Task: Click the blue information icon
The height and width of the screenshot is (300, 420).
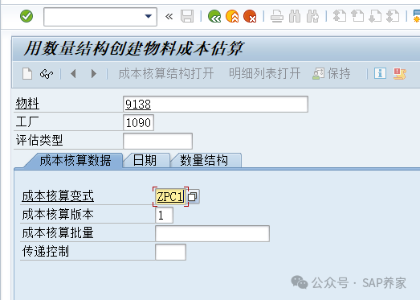Action: [x=380, y=73]
